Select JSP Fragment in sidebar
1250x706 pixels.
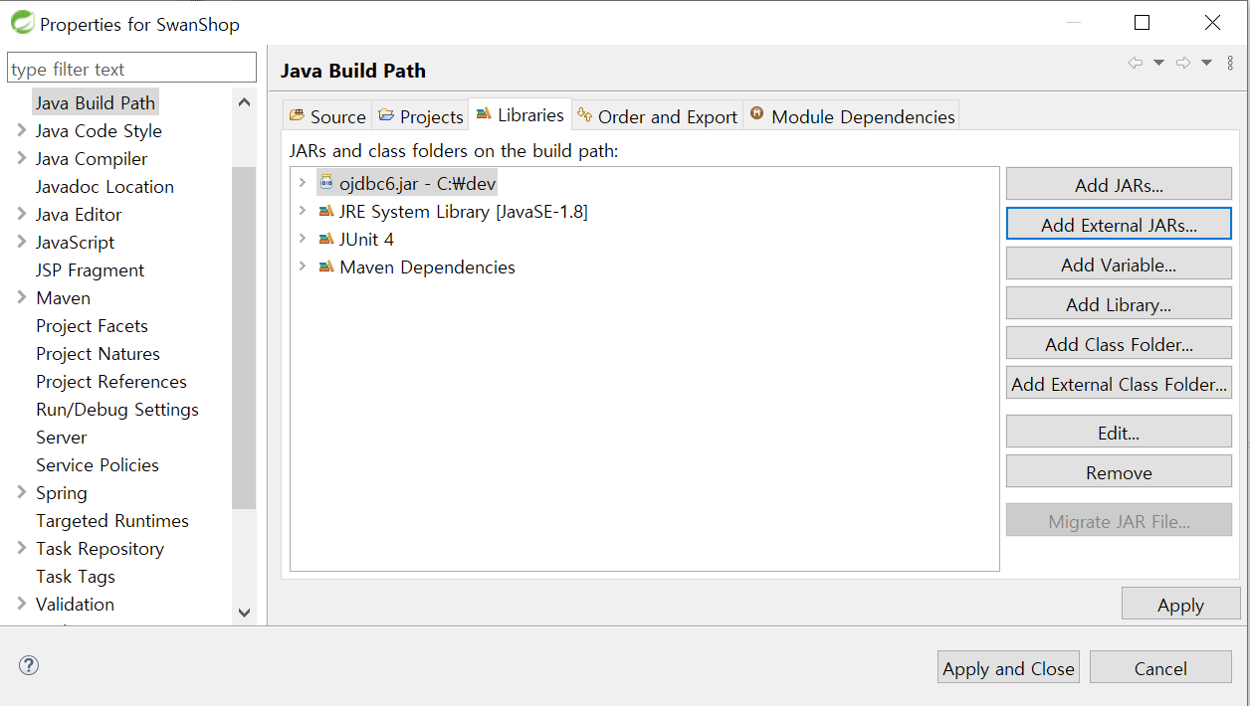[91, 269]
